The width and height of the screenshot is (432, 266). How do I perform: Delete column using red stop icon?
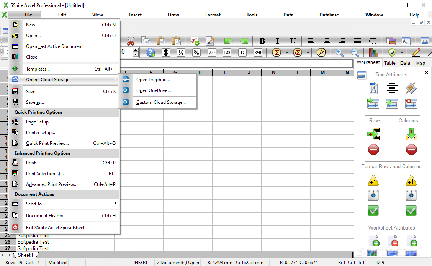click(411, 150)
